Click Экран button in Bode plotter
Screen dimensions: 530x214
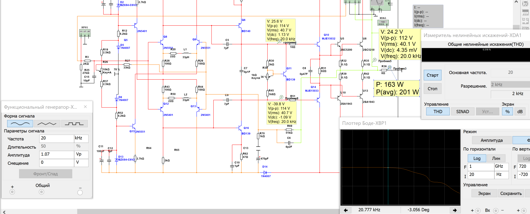(x=484, y=193)
